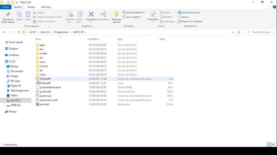Image resolution: width=277 pixels, height=155 pixels.
Task: Click Copier le chemin d'accès
Action: coord(48,17)
